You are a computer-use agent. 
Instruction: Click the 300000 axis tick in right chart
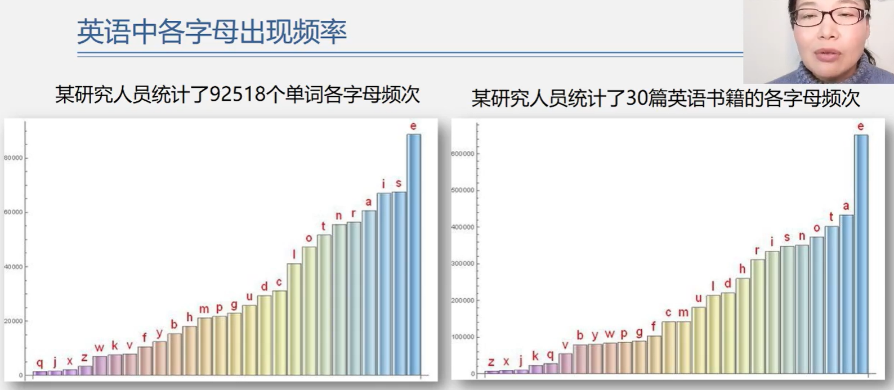463,264
